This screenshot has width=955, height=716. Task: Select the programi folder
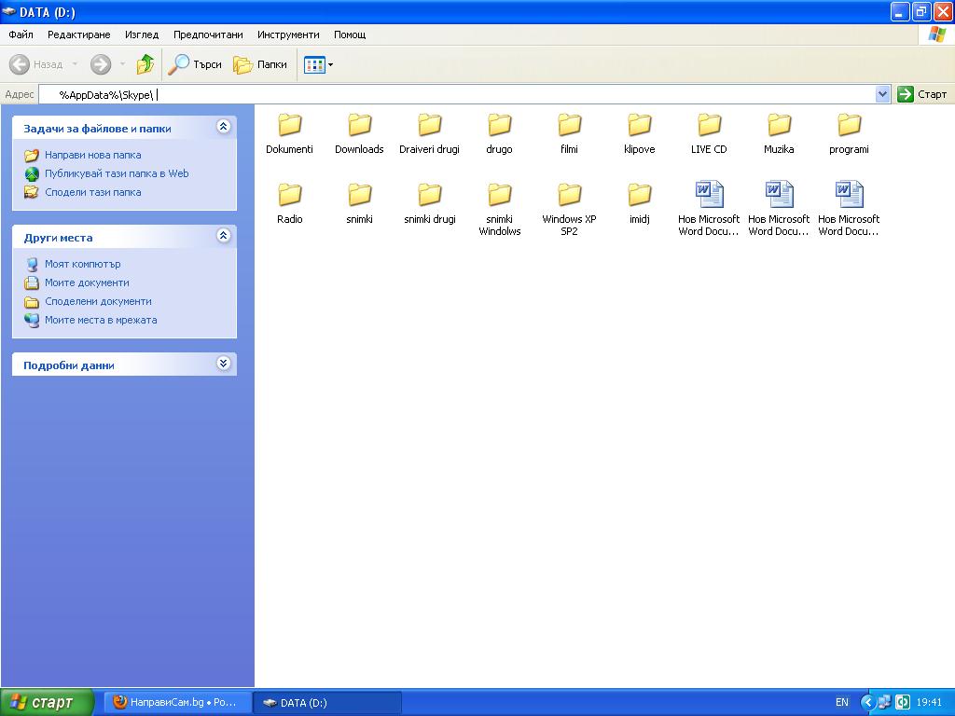[849, 133]
